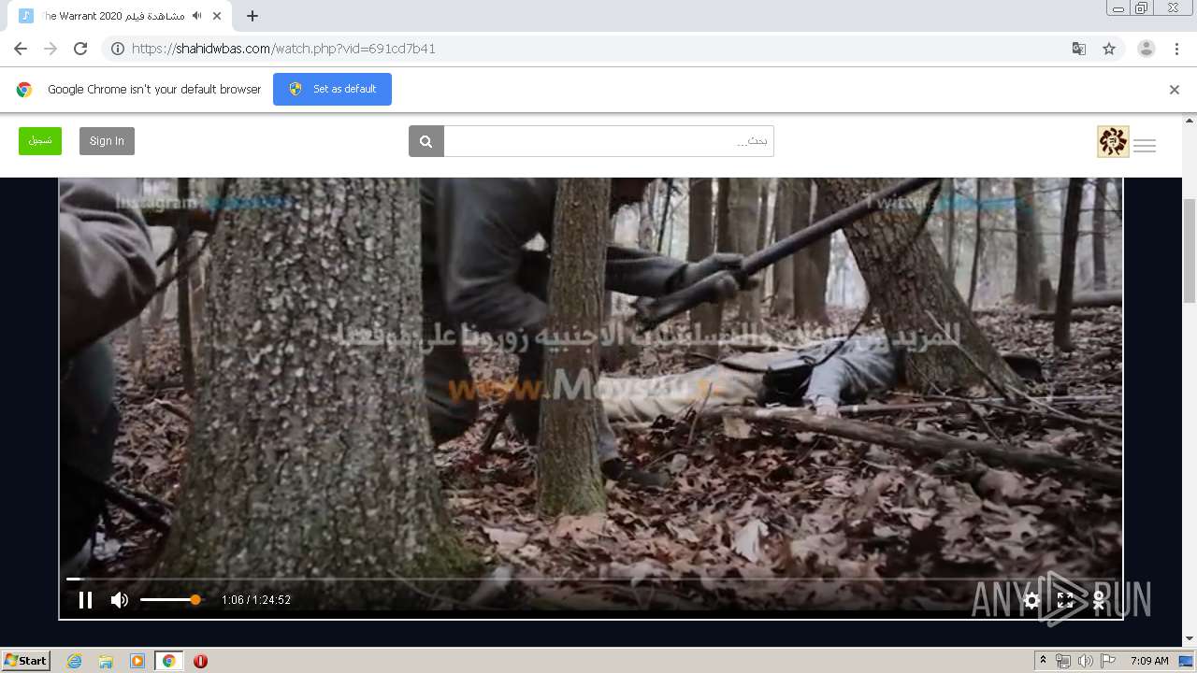Screen dimensions: 1197x673
Task: Click the site logo image
Action: (1113, 142)
